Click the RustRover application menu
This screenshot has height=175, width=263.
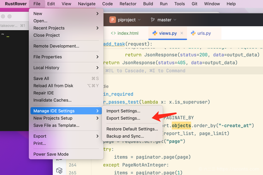click(16, 4)
